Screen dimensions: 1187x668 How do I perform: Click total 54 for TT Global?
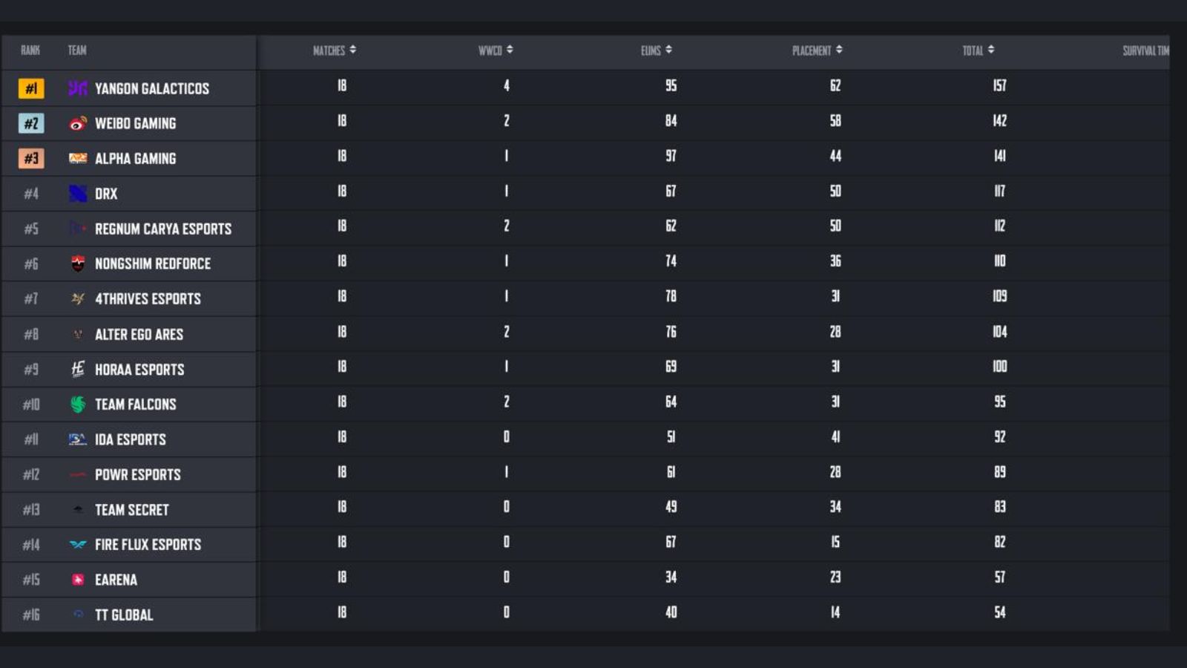click(x=1000, y=612)
